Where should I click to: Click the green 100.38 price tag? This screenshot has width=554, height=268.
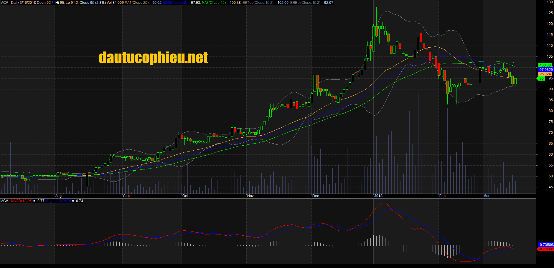pos(545,65)
